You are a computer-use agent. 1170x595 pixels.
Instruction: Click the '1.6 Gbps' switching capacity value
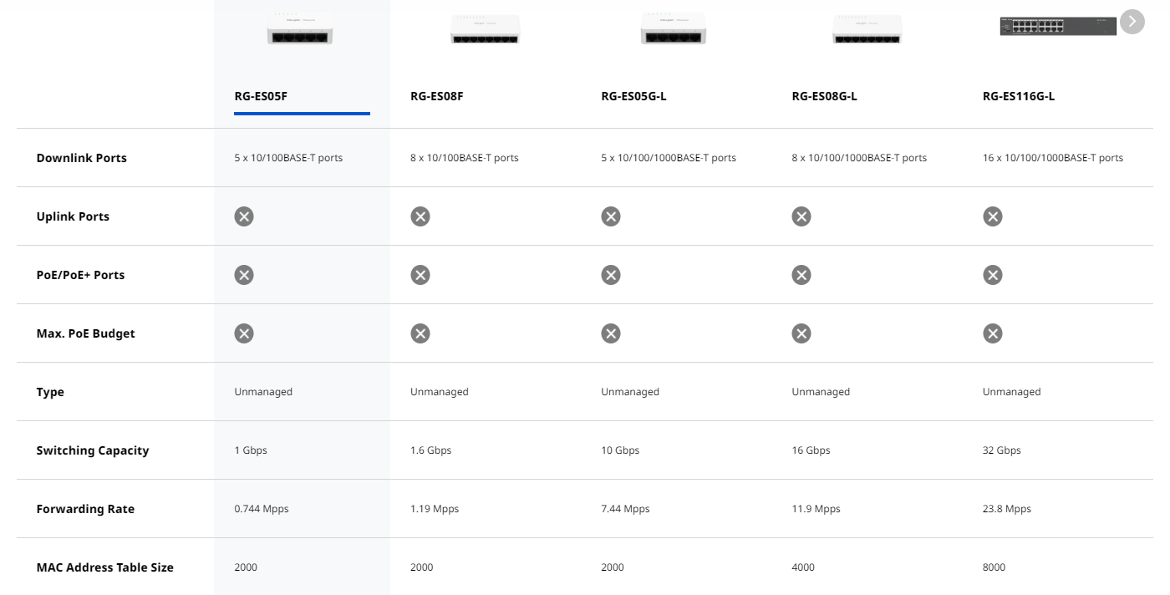pyautogui.click(x=430, y=450)
